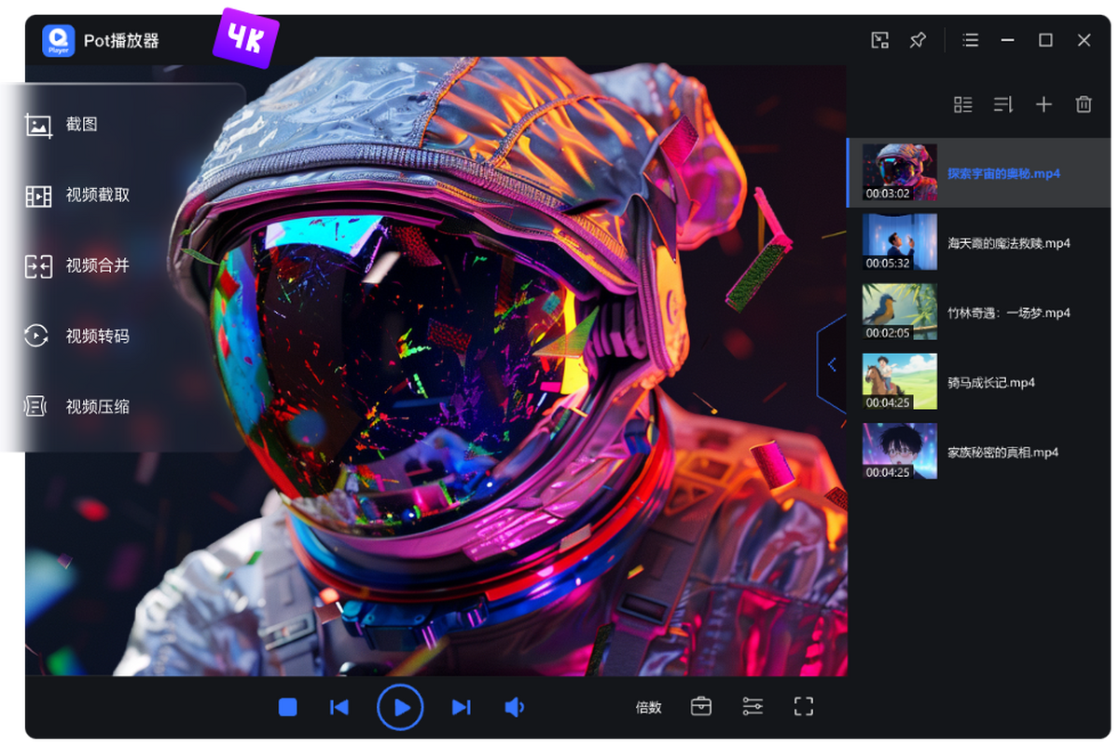Viewport: 1119px width, 748px height.
Task: Select the 截图 label in side menu
Action: 82,124
